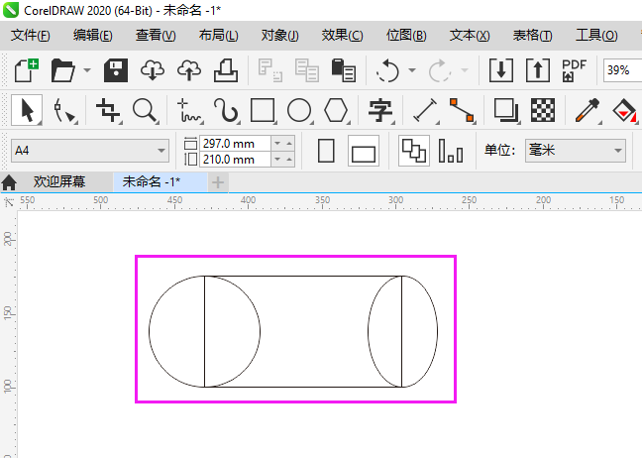
Task: Toggle apply layout to all pages
Action: 414,151
